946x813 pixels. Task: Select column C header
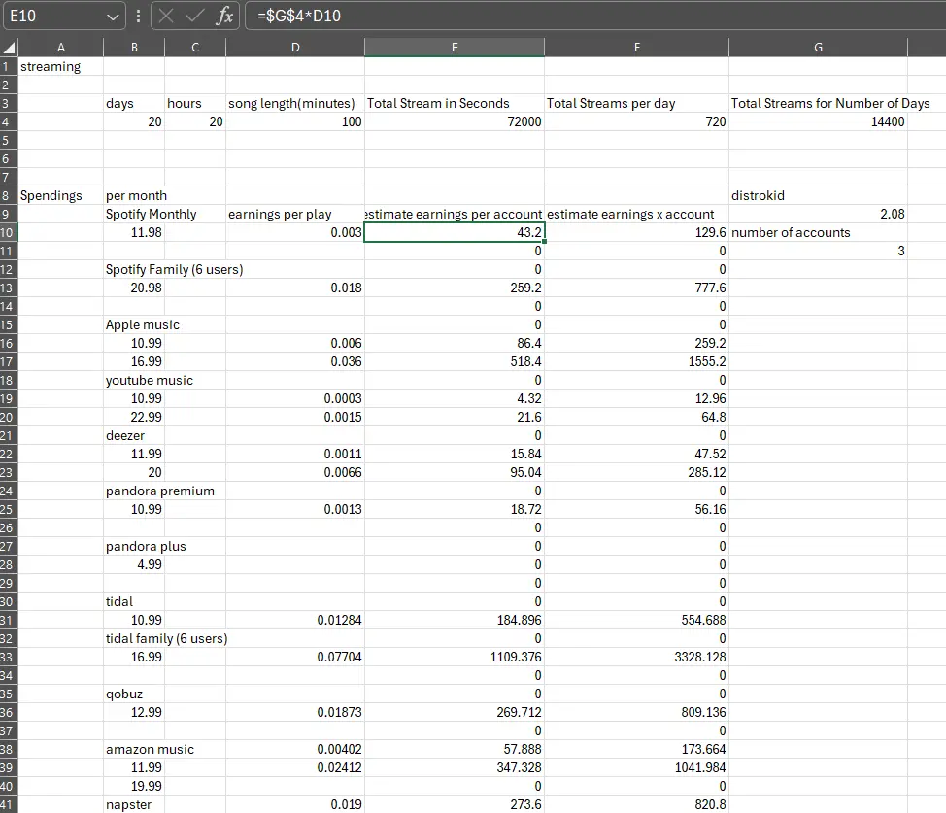click(x=195, y=47)
